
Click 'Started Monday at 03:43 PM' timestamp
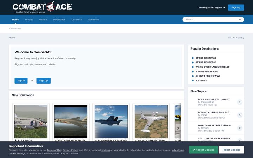coord(211,118)
